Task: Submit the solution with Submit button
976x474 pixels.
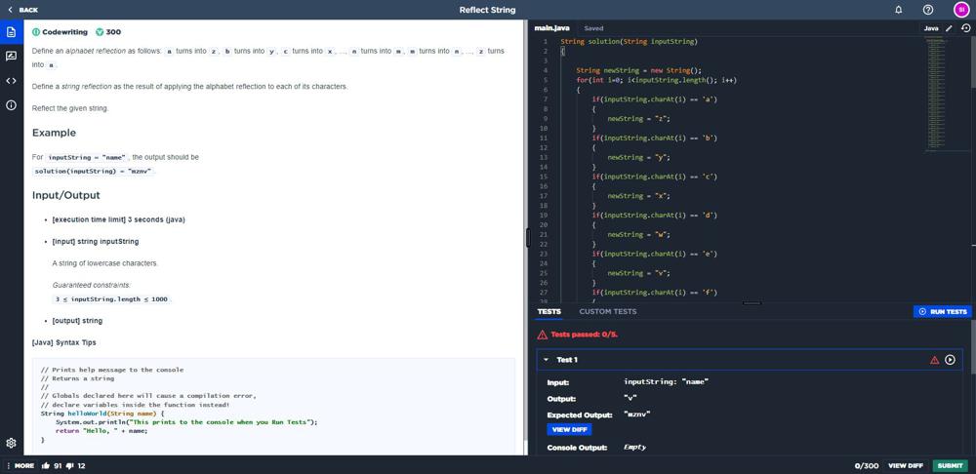Action: pos(950,466)
